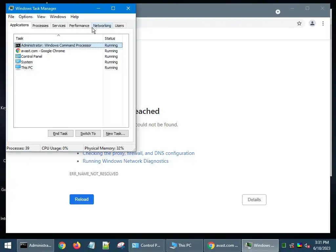Select the Control Panel task row
This screenshot has width=336, height=252.
tap(69, 56)
